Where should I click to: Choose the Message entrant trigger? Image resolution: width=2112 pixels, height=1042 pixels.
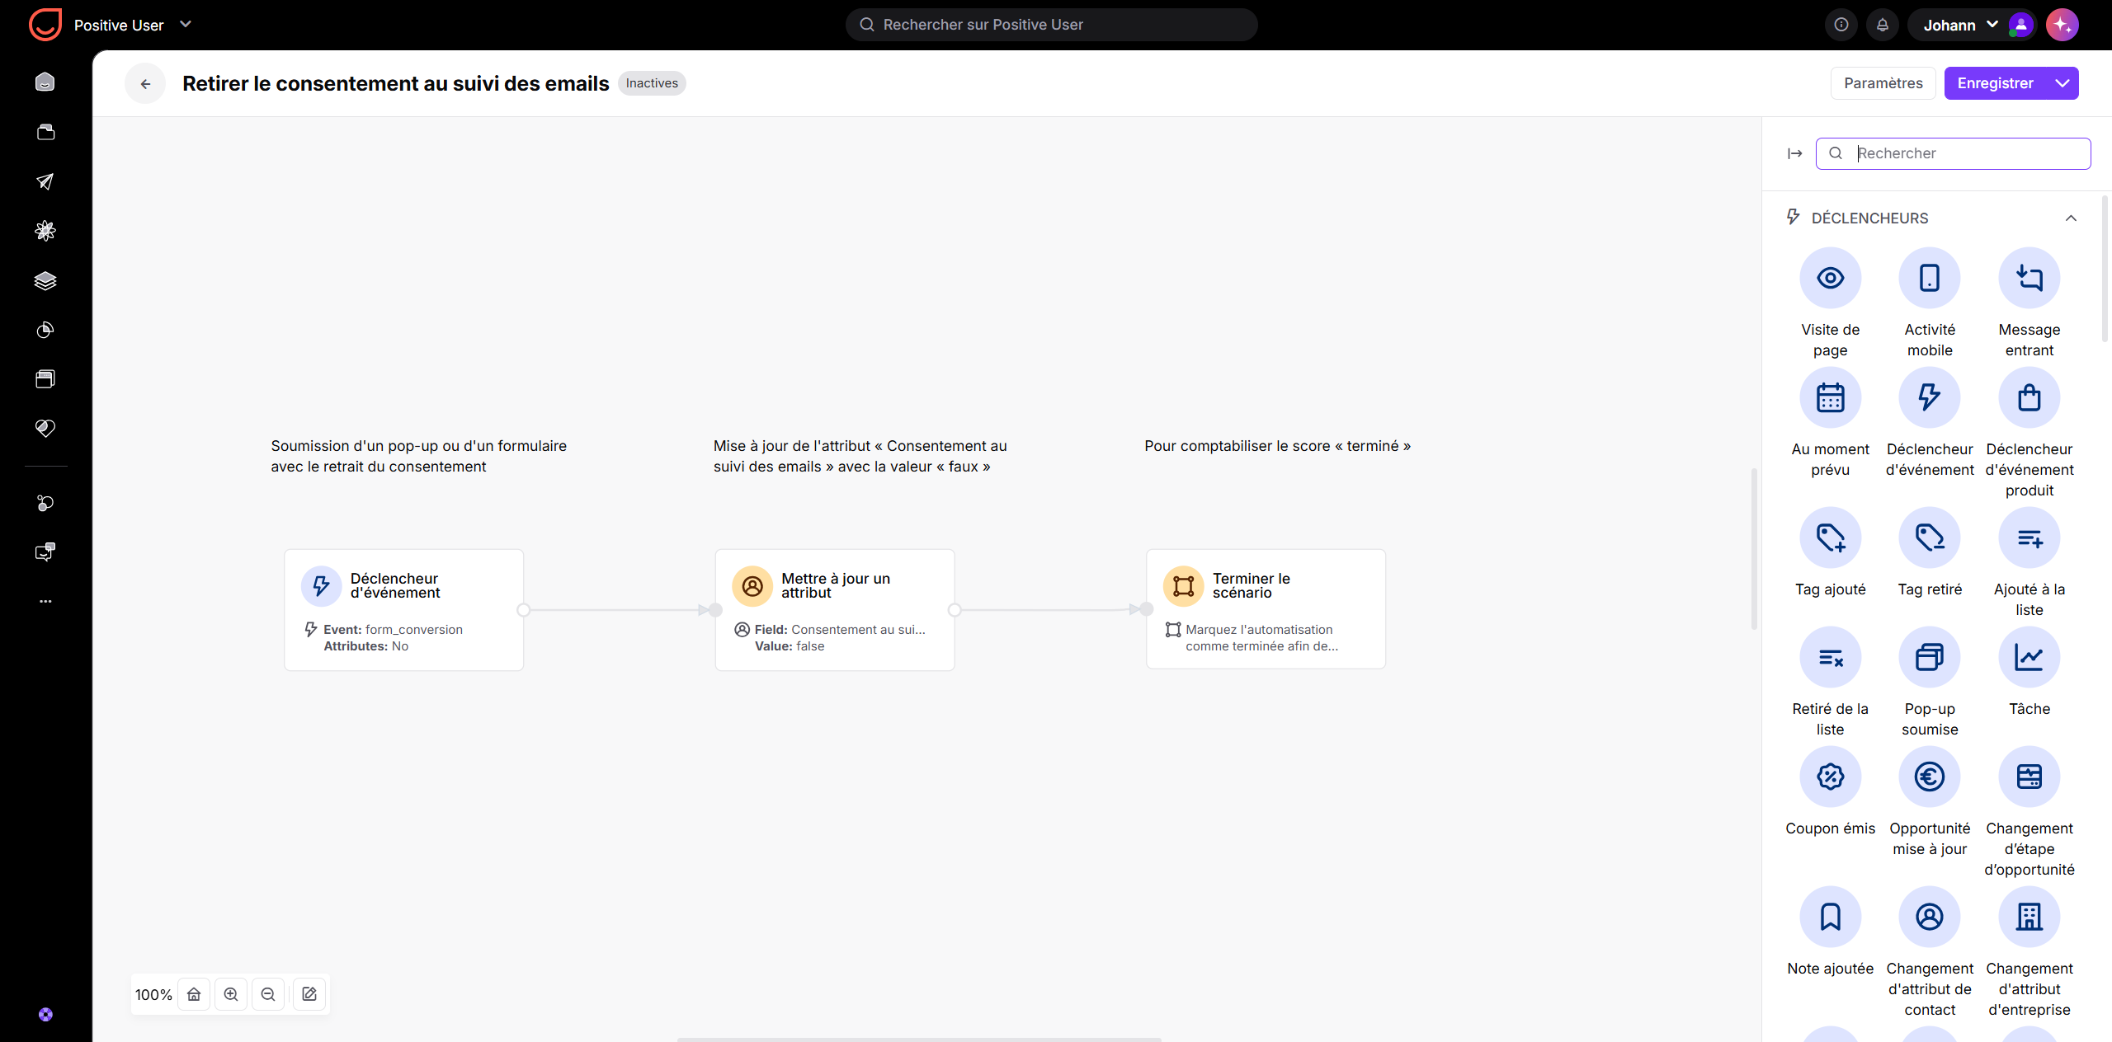2029,278
